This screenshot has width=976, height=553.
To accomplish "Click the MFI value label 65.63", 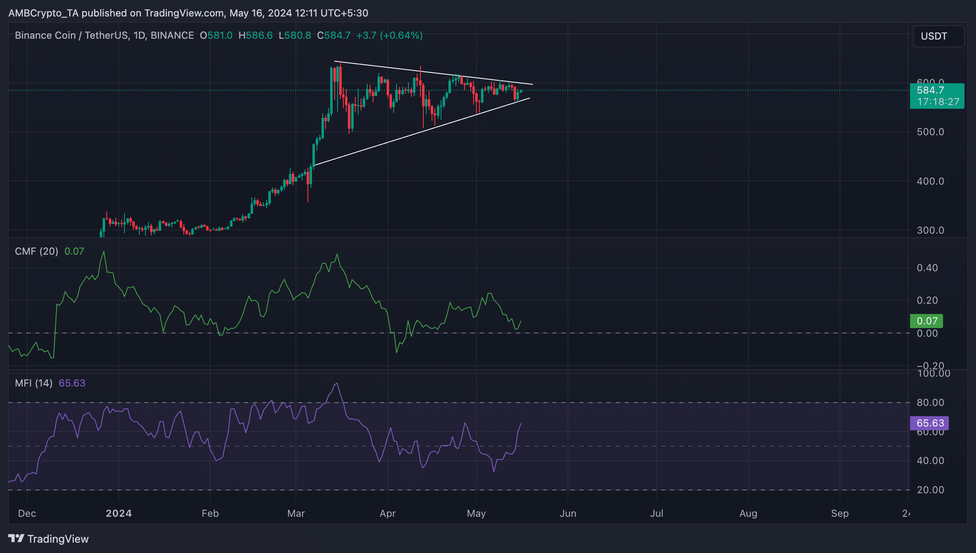I will tap(929, 423).
